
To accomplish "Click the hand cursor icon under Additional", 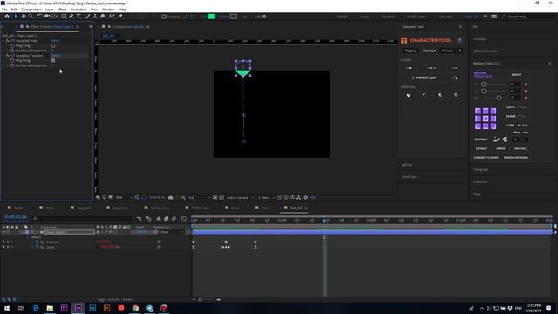I will click(409, 95).
